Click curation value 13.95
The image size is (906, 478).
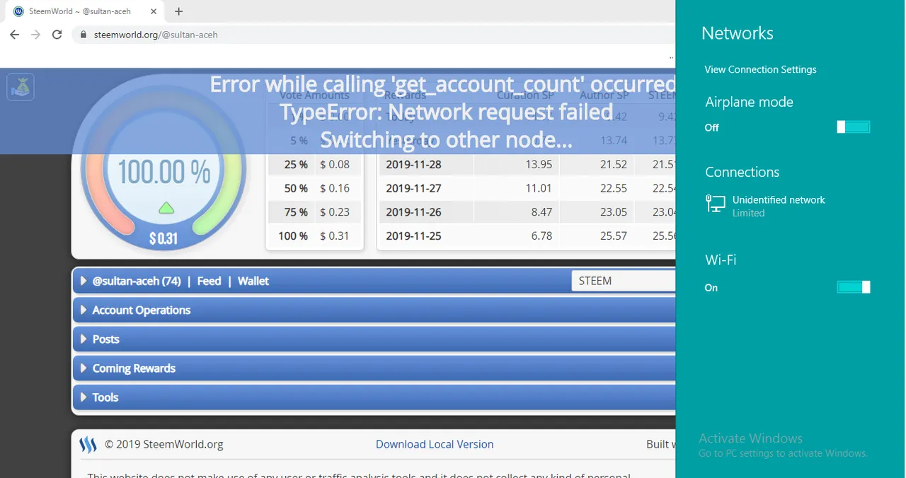pyautogui.click(x=539, y=164)
